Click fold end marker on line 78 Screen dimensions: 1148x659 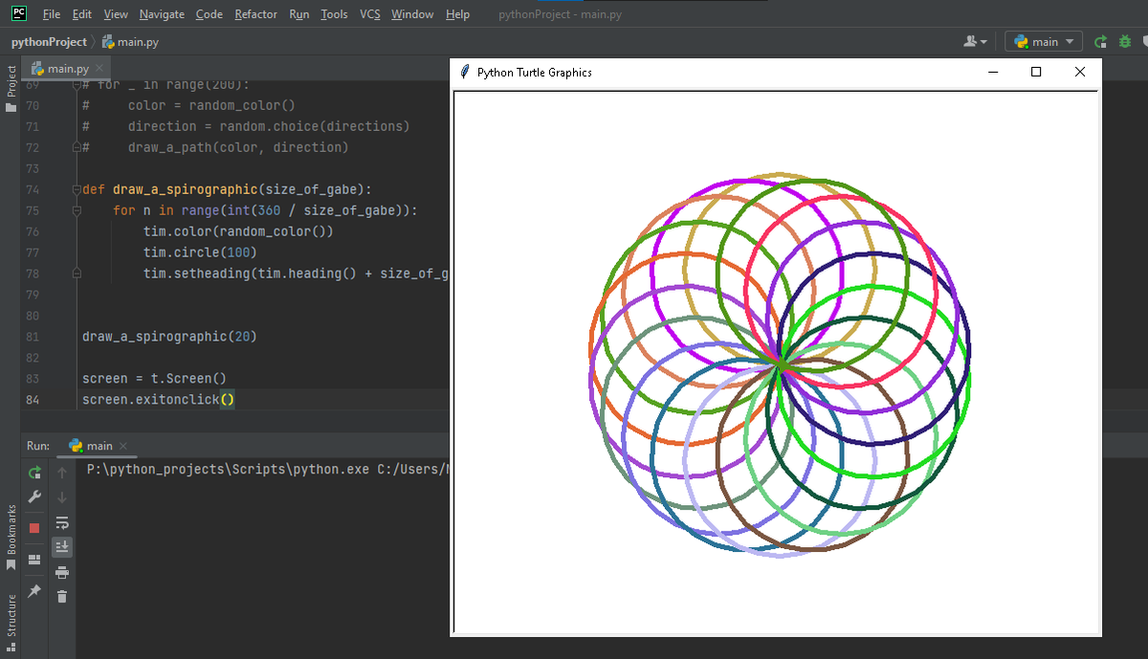point(76,274)
